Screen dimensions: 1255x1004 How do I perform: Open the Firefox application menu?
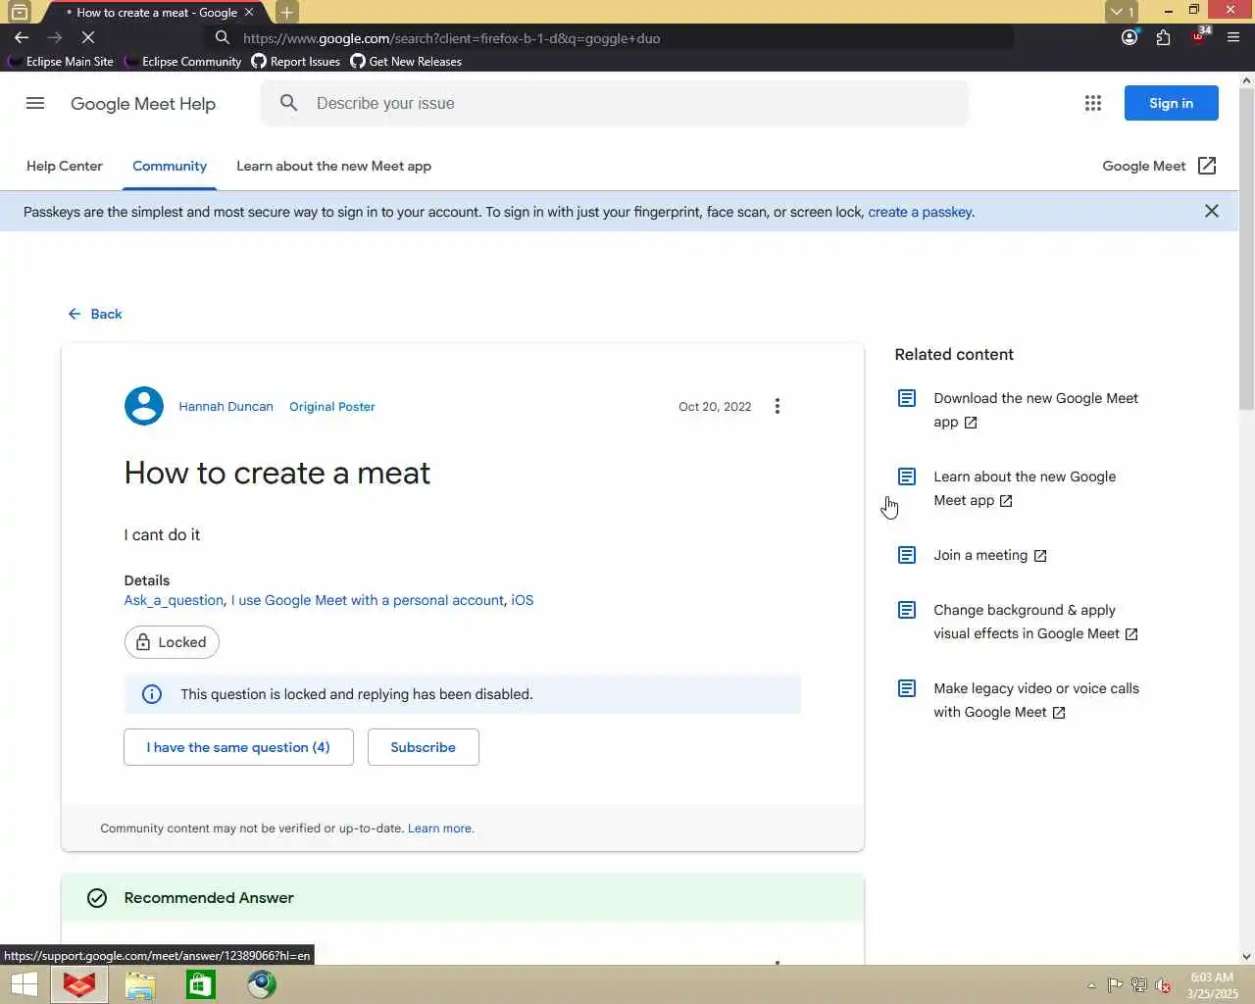[1233, 37]
